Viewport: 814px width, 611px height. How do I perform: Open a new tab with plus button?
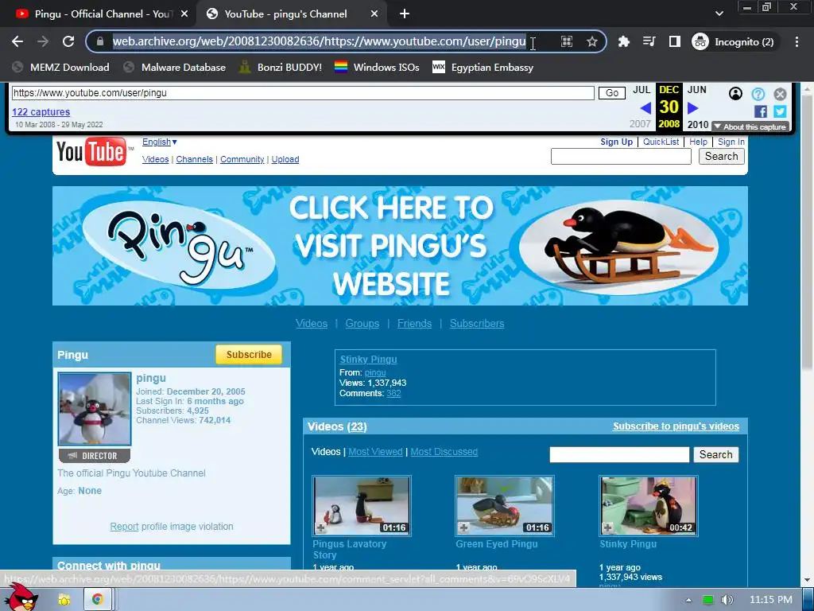click(405, 14)
